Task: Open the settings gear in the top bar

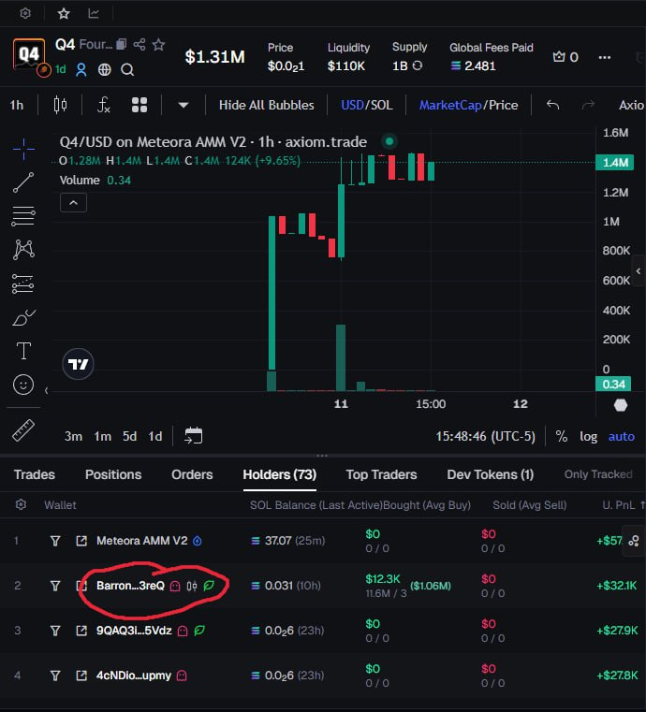Action: pyautogui.click(x=25, y=13)
